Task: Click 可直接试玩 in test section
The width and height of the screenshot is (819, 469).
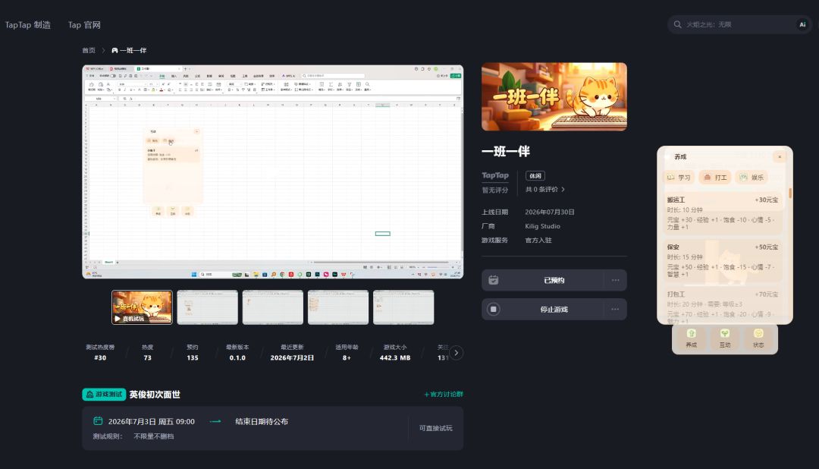Action: coord(435,428)
